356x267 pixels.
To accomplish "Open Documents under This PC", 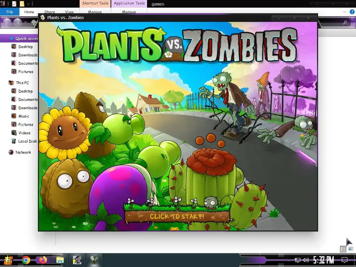I will (25, 99).
